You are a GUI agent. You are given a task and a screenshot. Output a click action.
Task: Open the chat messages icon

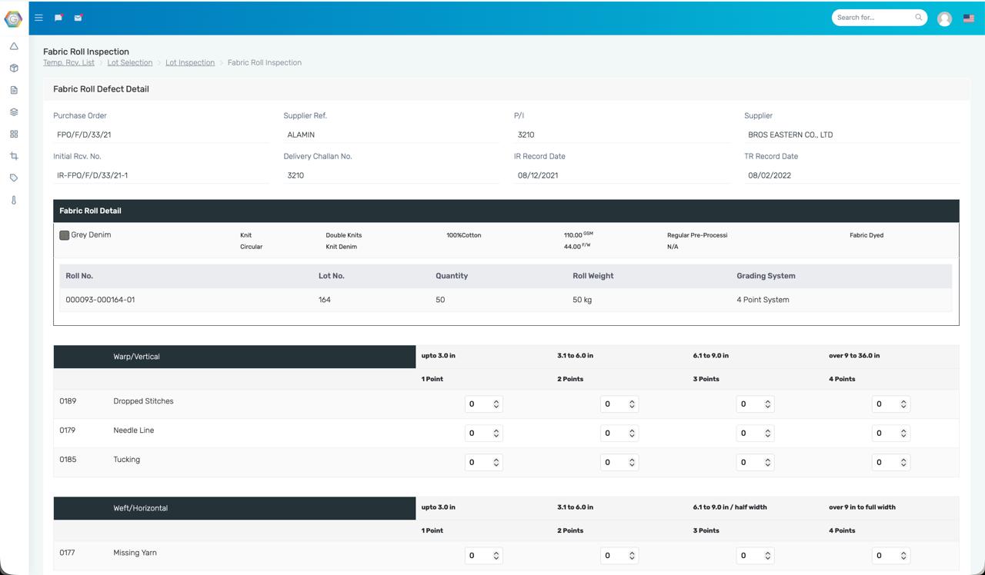point(58,18)
